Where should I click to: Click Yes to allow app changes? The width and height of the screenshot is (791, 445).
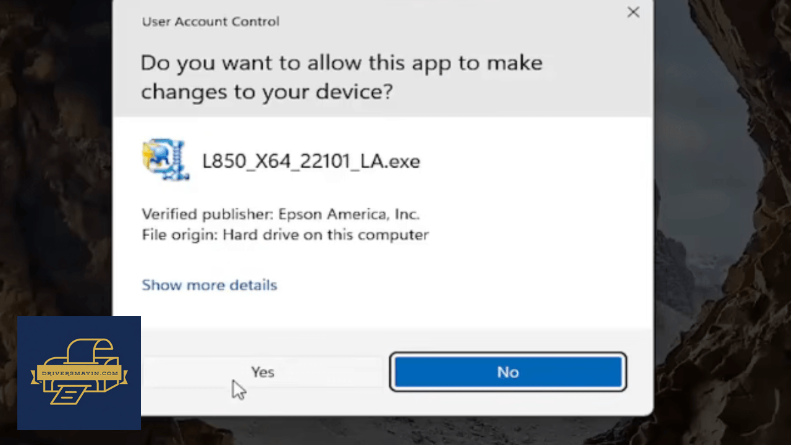point(263,372)
